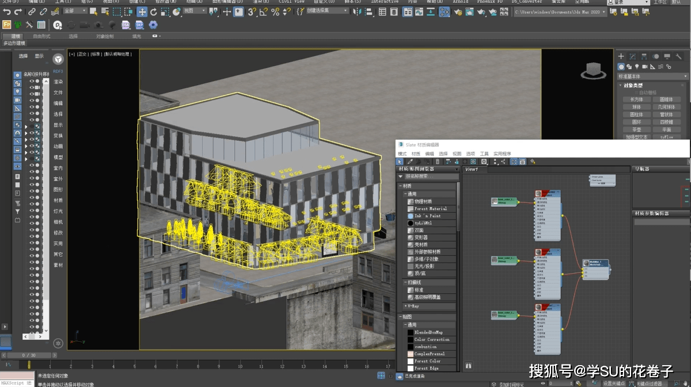The width and height of the screenshot is (691, 387).
Task: Click the 渲染 entry in RDF3 side panel
Action: [x=58, y=82]
